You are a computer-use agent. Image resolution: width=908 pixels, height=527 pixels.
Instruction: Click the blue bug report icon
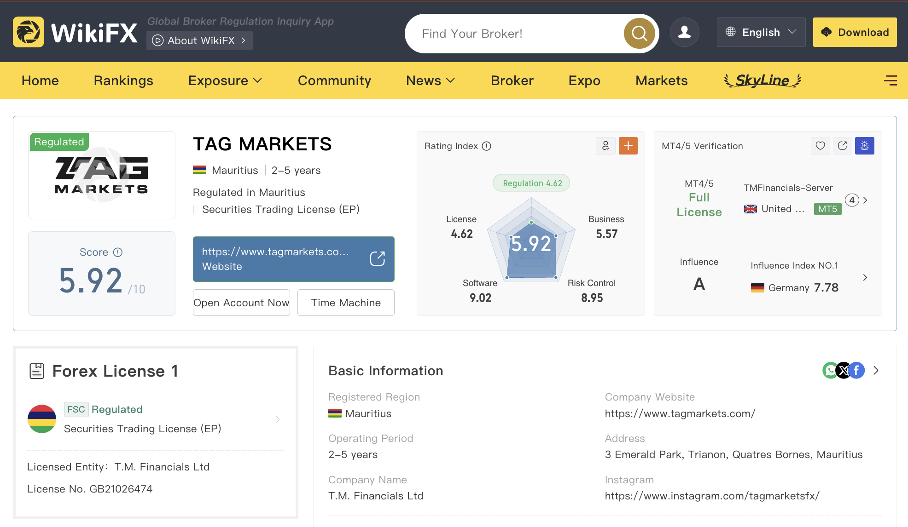[865, 146]
